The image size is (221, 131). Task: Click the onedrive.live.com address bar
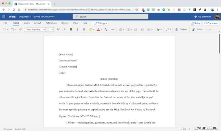pos(80,9)
